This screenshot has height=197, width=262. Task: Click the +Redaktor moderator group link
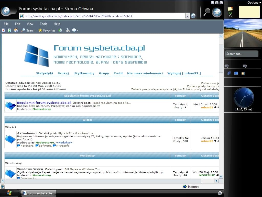tap(64, 142)
